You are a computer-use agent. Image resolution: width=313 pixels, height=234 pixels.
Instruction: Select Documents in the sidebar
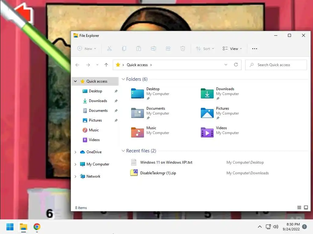98,110
